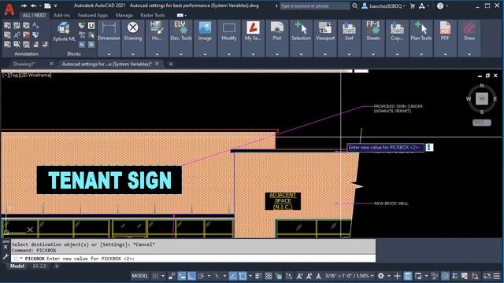Click the Workspace Switching gear icon
Screen dimensions: 504x283
click(381, 276)
